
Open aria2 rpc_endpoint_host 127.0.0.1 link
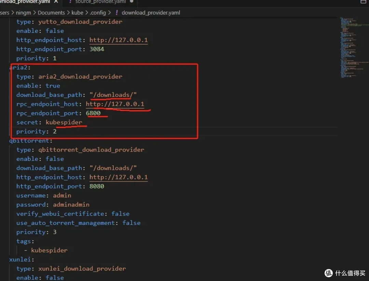pos(115,104)
